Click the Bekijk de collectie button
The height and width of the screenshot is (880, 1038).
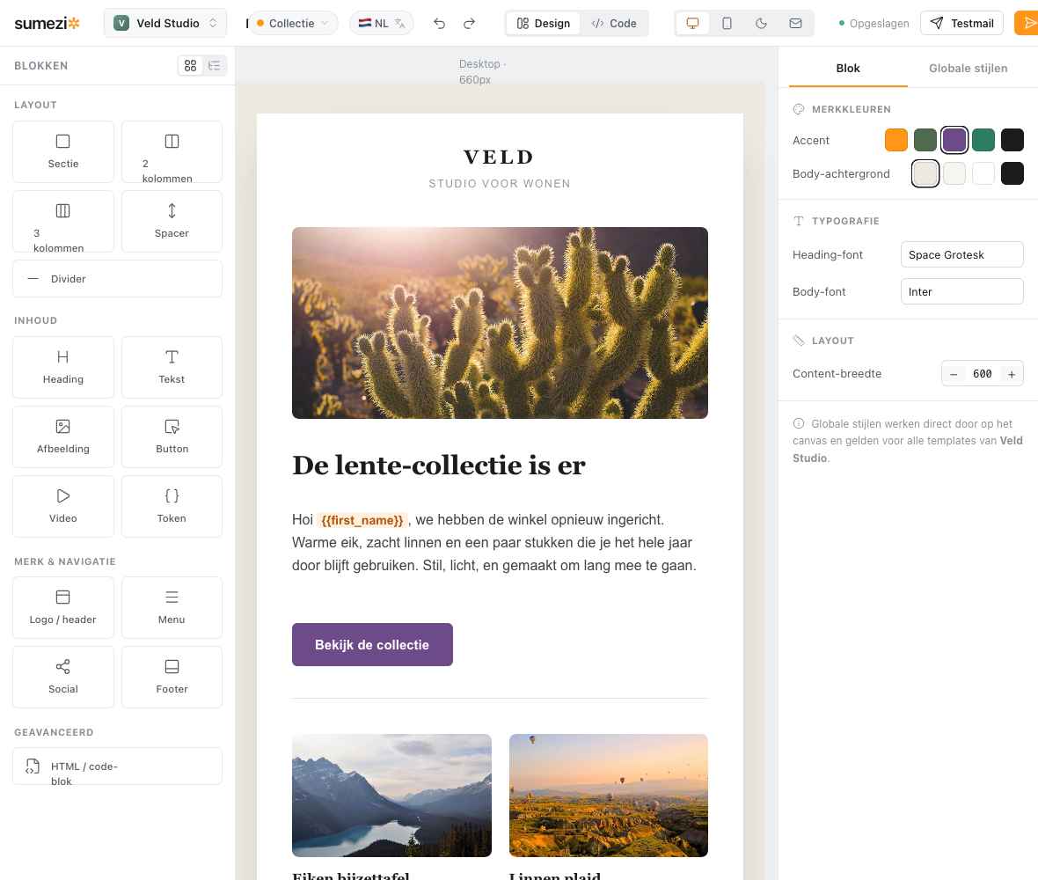[372, 644]
